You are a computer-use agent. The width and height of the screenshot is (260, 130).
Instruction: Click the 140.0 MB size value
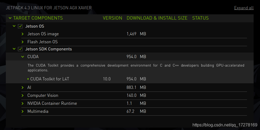[x=136, y=96]
